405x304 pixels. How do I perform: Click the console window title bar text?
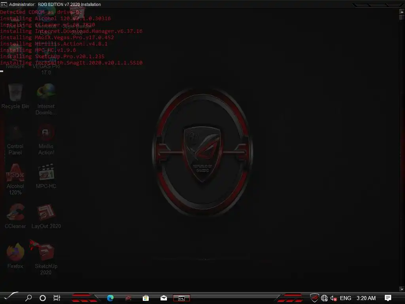(x=55, y=4)
